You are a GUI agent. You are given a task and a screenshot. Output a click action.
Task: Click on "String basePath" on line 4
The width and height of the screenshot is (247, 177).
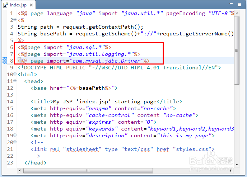(42, 34)
